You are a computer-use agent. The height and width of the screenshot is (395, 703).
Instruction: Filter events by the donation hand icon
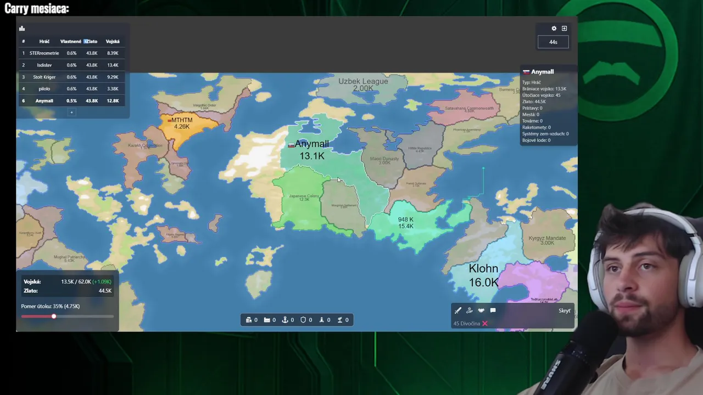470,311
